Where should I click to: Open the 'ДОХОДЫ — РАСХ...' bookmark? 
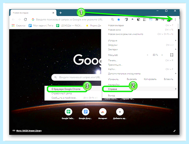tap(69, 25)
